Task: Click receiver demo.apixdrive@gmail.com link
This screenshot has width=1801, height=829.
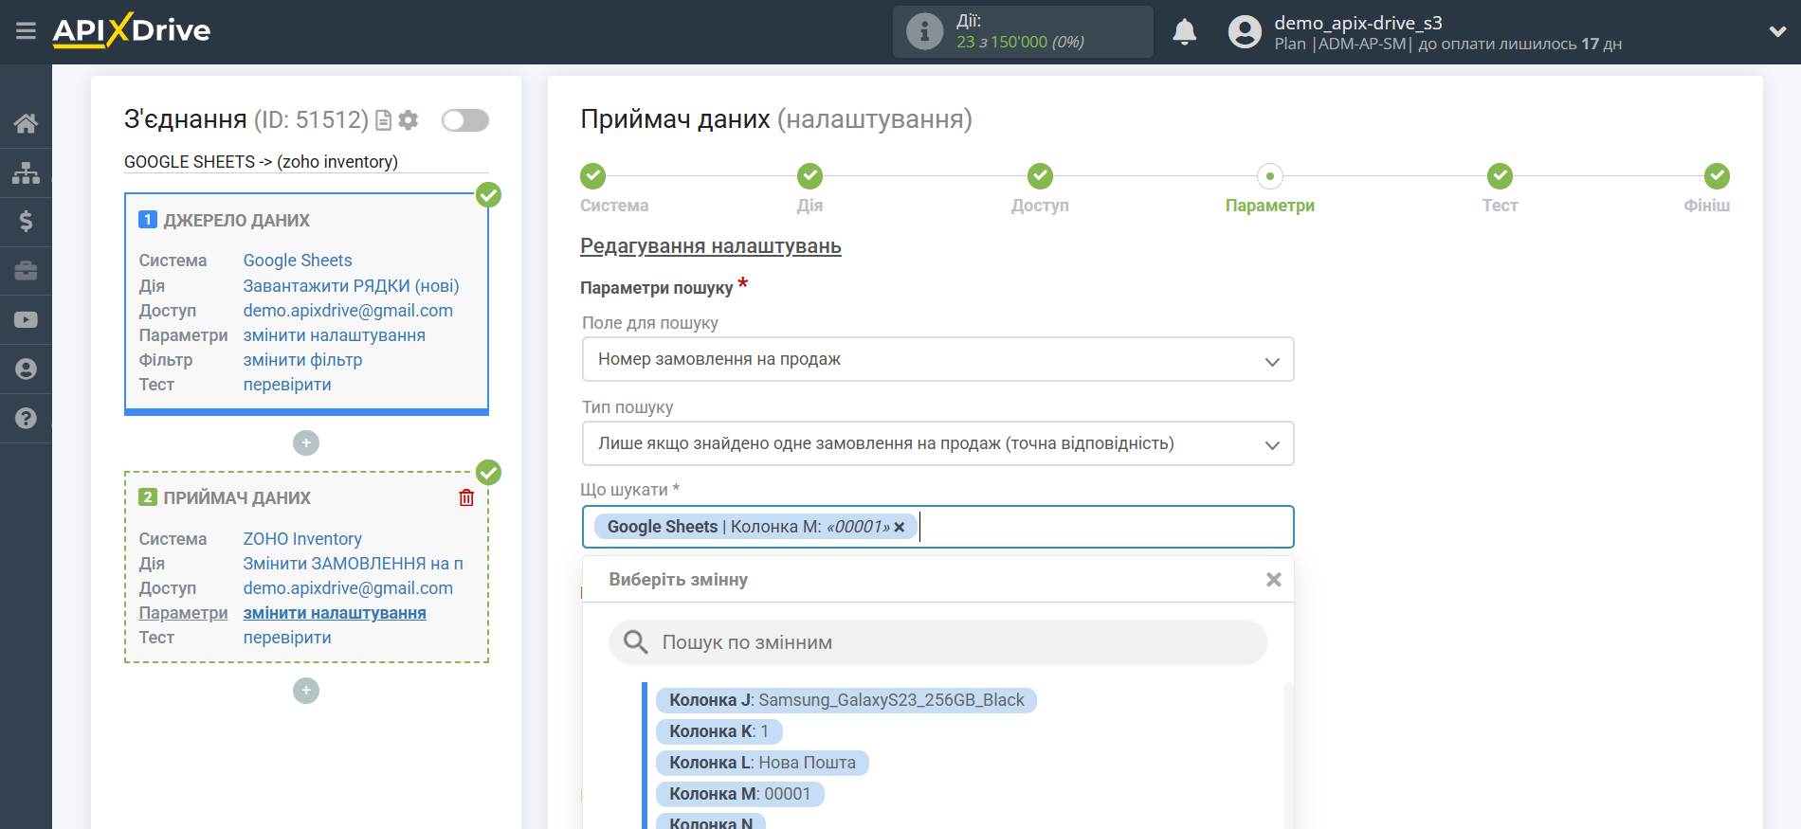Action: tap(348, 588)
